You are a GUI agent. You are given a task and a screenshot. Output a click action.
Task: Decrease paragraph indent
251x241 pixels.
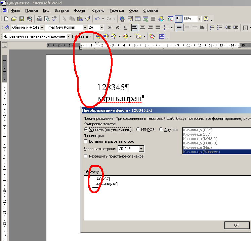227,27
